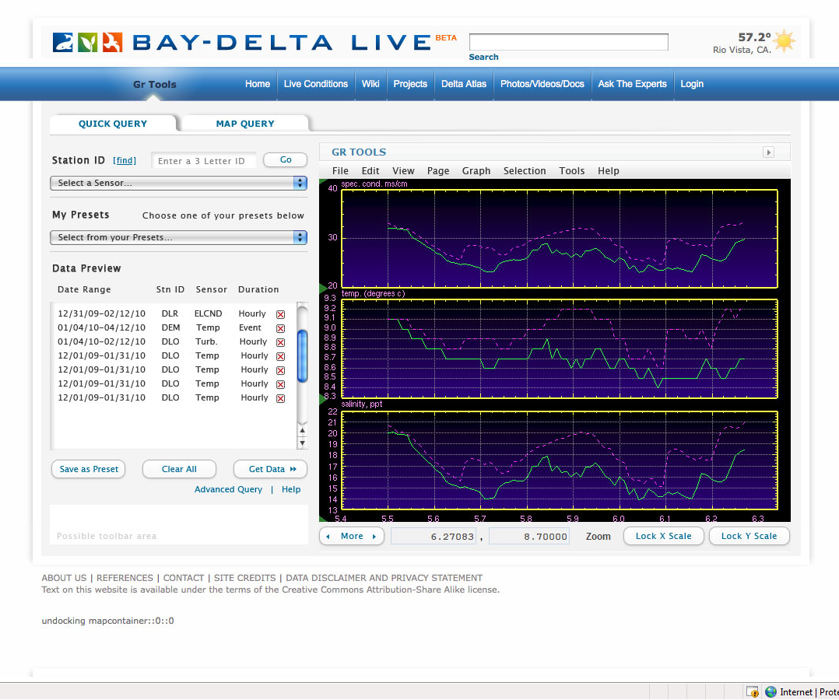
Task: Click the X coordinate field showing 6.27083
Action: tap(434, 537)
